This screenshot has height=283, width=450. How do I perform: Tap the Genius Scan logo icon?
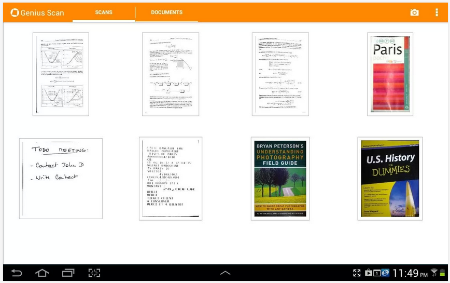pyautogui.click(x=15, y=12)
